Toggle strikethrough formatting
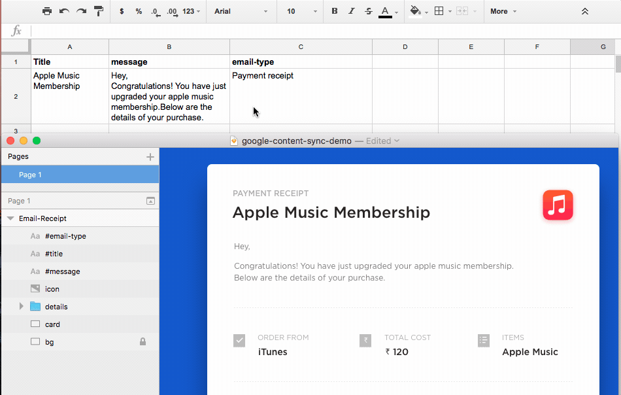Screen dimensions: 621x395 (x=368, y=11)
